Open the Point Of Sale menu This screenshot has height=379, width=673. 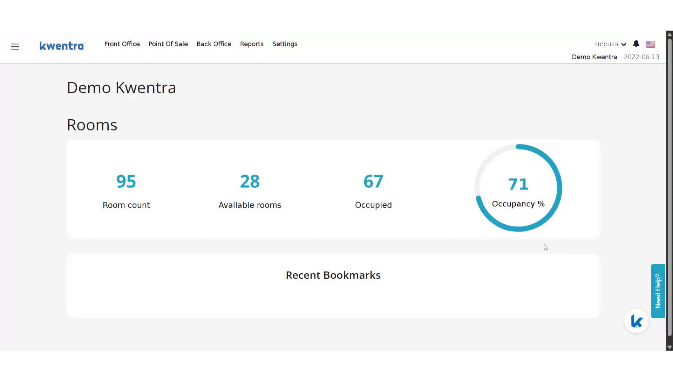point(168,44)
